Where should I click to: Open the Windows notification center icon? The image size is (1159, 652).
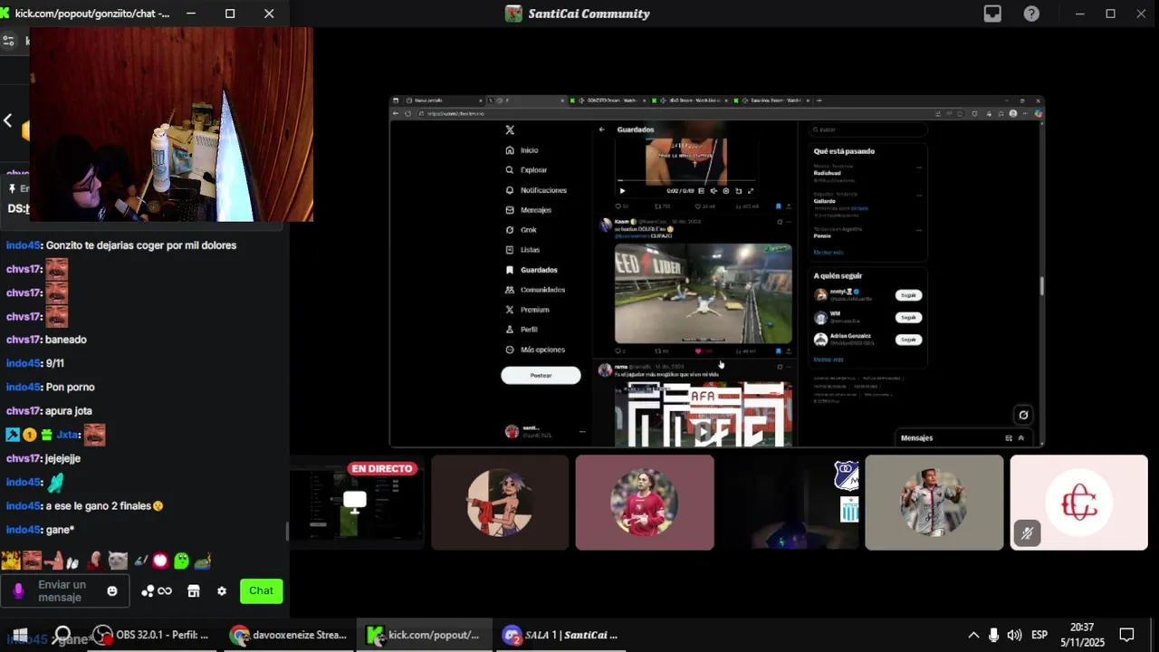(1126, 635)
